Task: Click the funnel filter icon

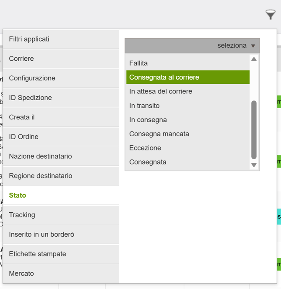Action: [x=271, y=15]
